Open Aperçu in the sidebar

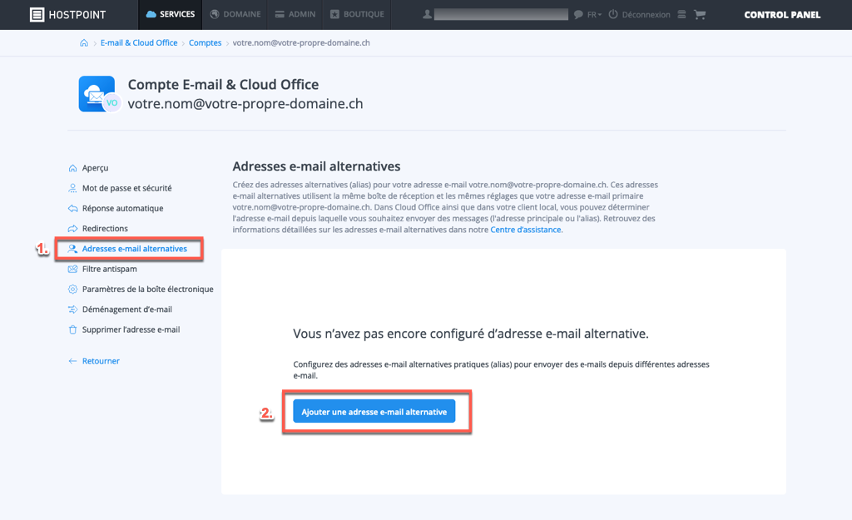[x=95, y=168]
